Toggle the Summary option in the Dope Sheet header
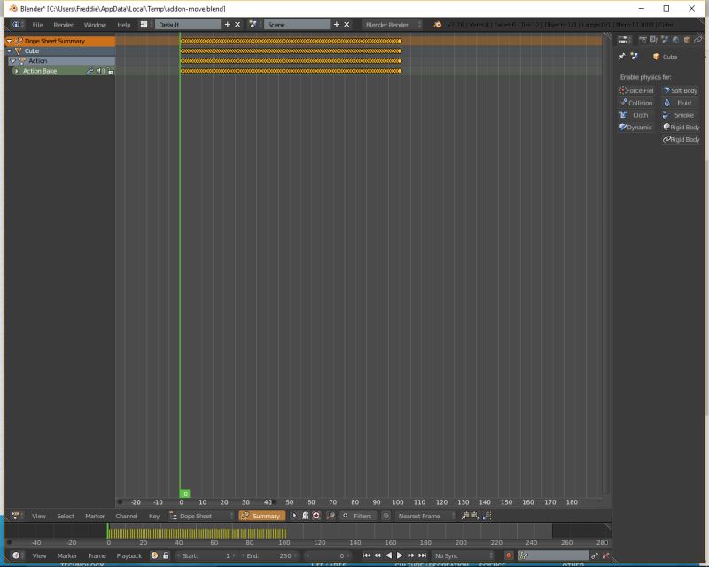This screenshot has height=567, width=709. [266, 516]
